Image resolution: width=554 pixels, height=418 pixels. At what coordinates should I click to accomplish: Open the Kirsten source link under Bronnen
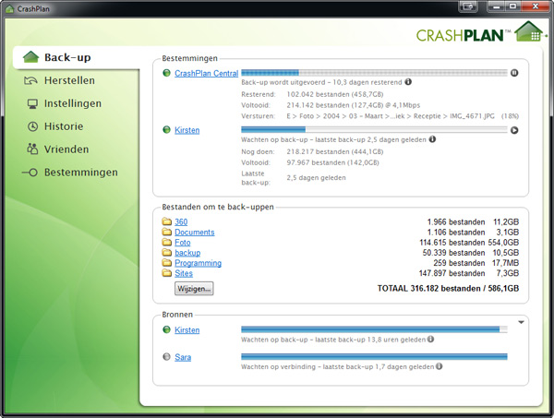point(187,330)
